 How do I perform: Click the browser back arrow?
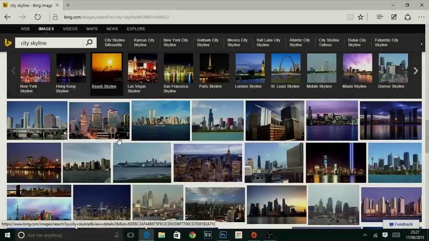[x=8, y=17]
